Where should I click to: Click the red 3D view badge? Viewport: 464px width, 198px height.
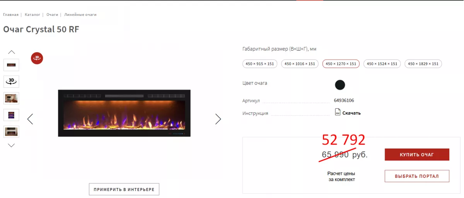coord(37,58)
